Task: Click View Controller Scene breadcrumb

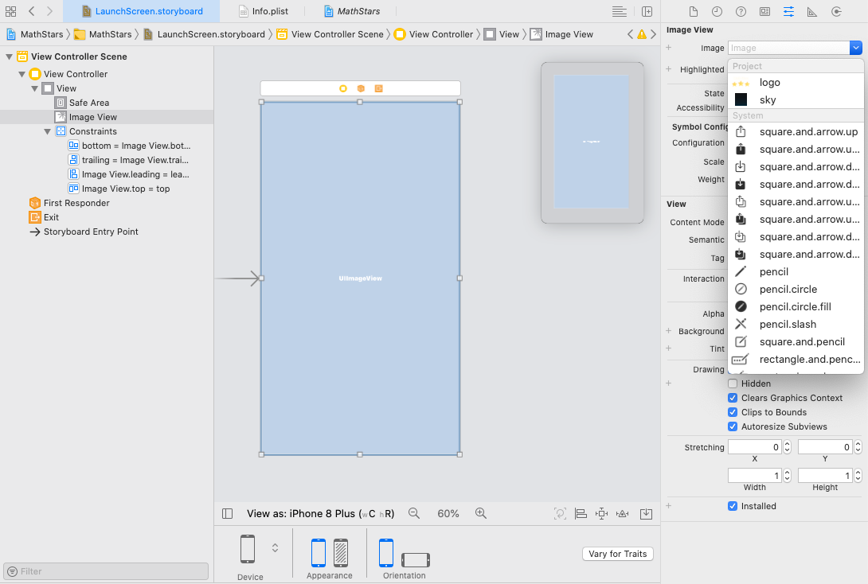Action: (x=330, y=34)
